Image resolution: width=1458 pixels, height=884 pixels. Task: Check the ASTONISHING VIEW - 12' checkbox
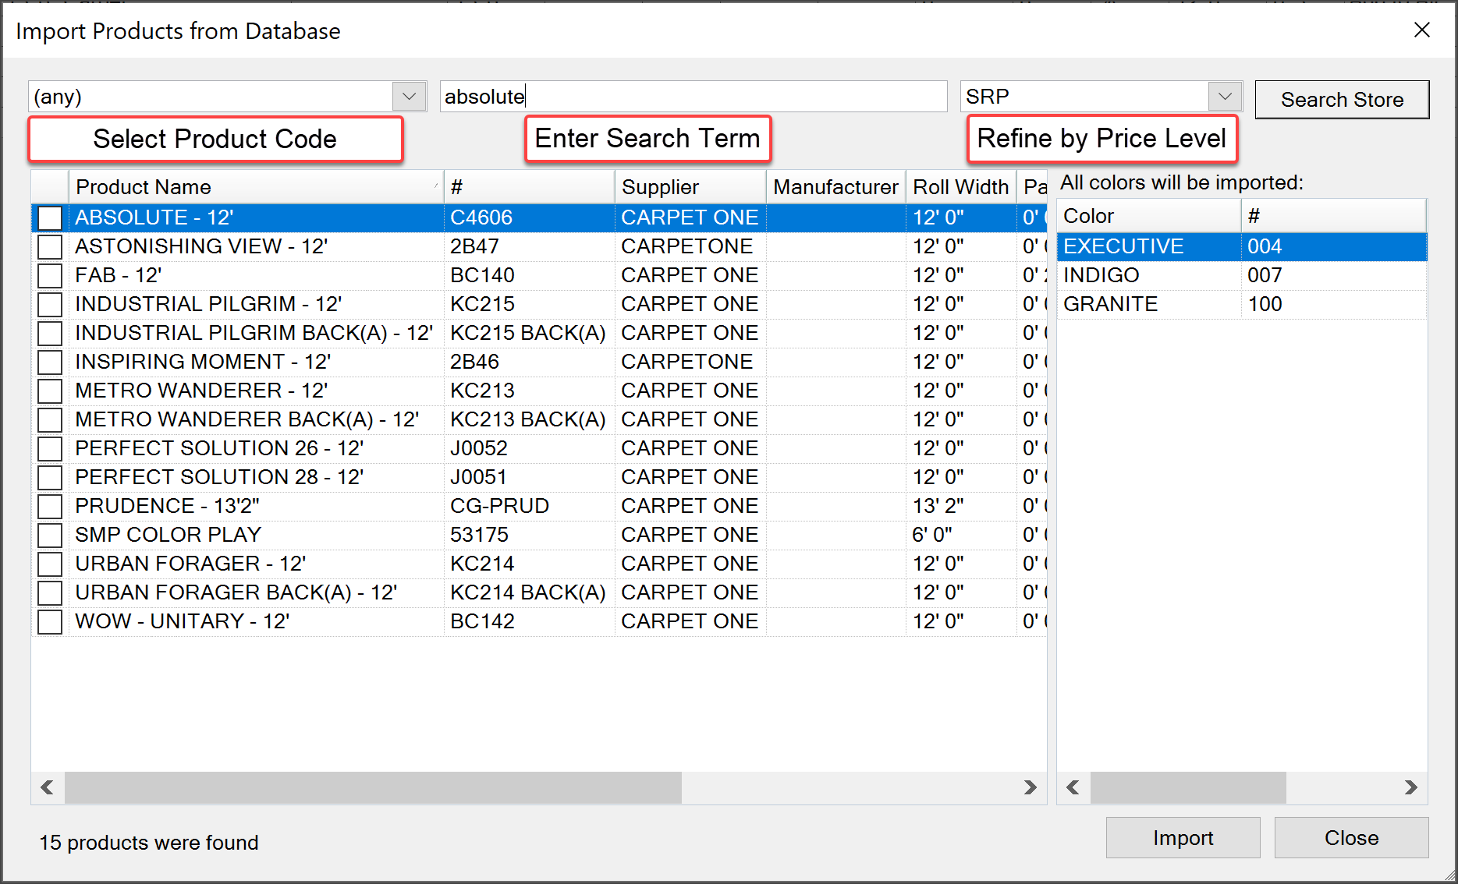coord(50,246)
